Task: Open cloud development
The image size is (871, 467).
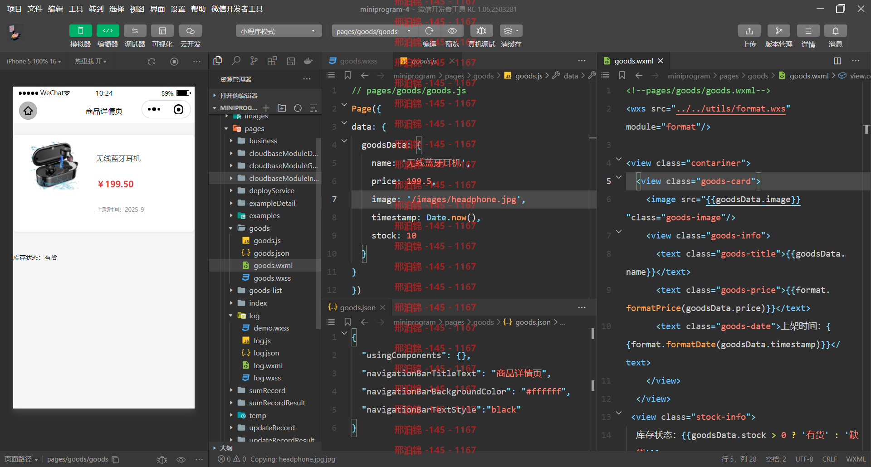Action: point(190,31)
